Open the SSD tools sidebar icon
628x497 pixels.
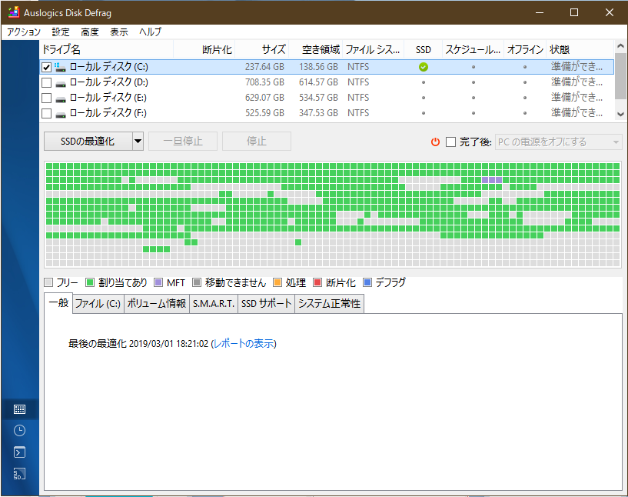coord(19,474)
